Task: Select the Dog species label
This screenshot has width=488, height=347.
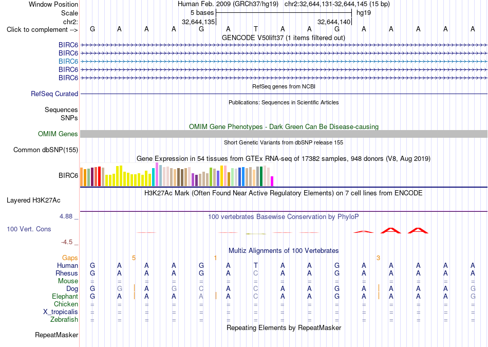Action: coord(72,289)
